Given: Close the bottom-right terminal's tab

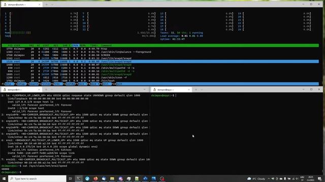Looking at the screenshot, I should point(189,89).
